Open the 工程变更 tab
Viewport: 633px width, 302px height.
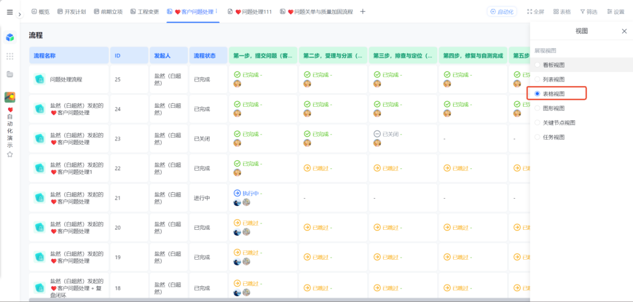[145, 12]
